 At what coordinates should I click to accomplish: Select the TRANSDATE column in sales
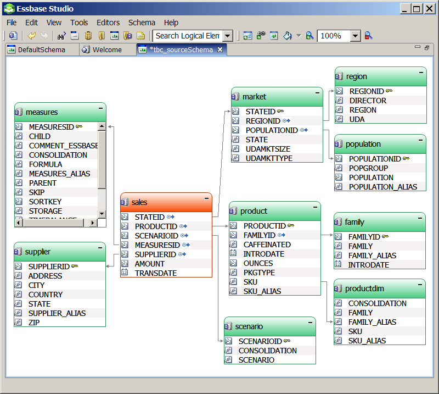(166, 273)
